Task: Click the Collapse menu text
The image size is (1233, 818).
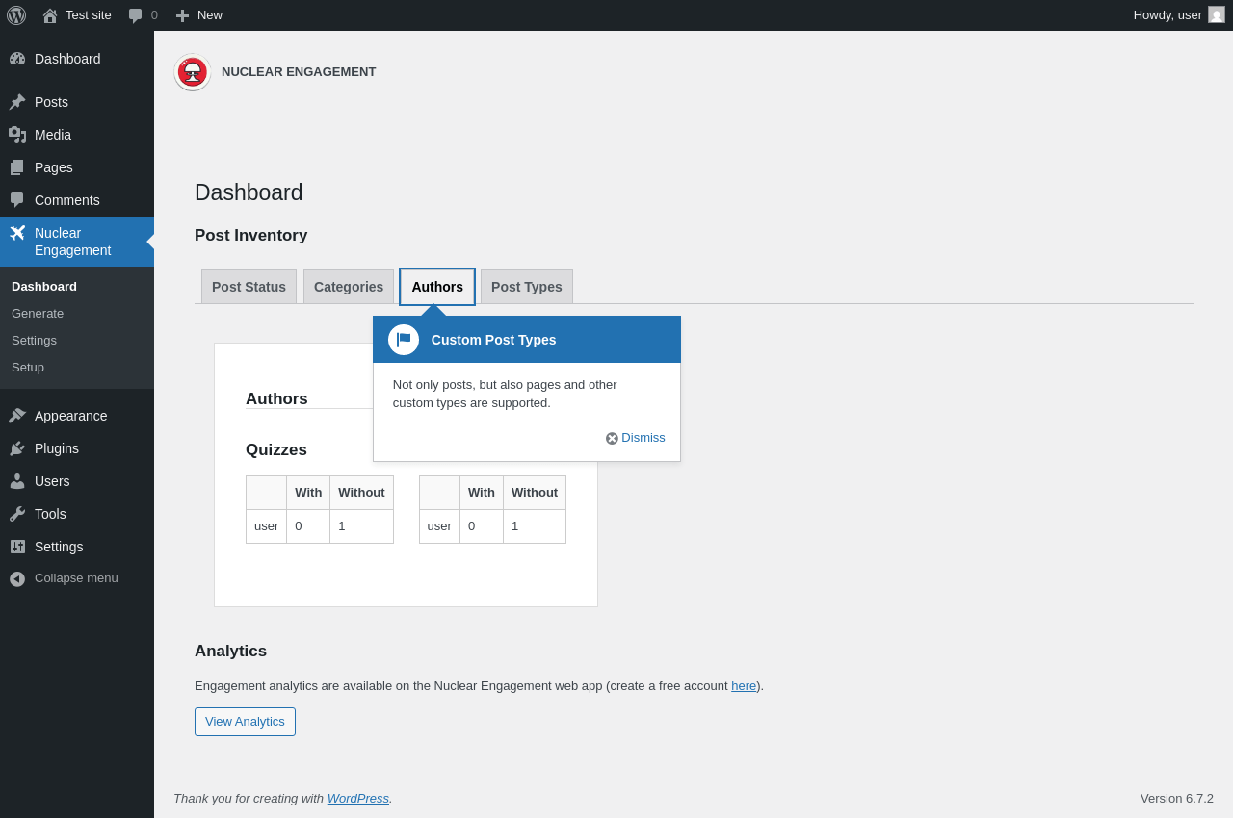Action: tap(76, 578)
